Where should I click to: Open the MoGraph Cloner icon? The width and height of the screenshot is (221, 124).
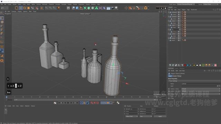pos(97,8)
